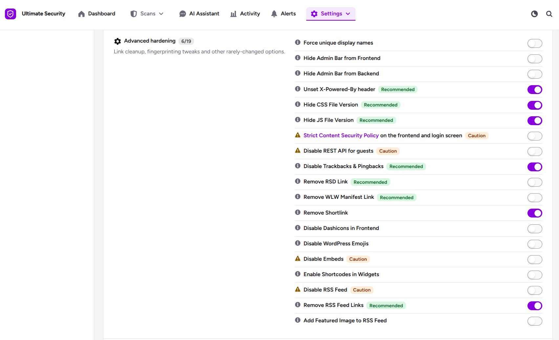Switch off Remove RSS Feed Links toggle

click(x=535, y=306)
